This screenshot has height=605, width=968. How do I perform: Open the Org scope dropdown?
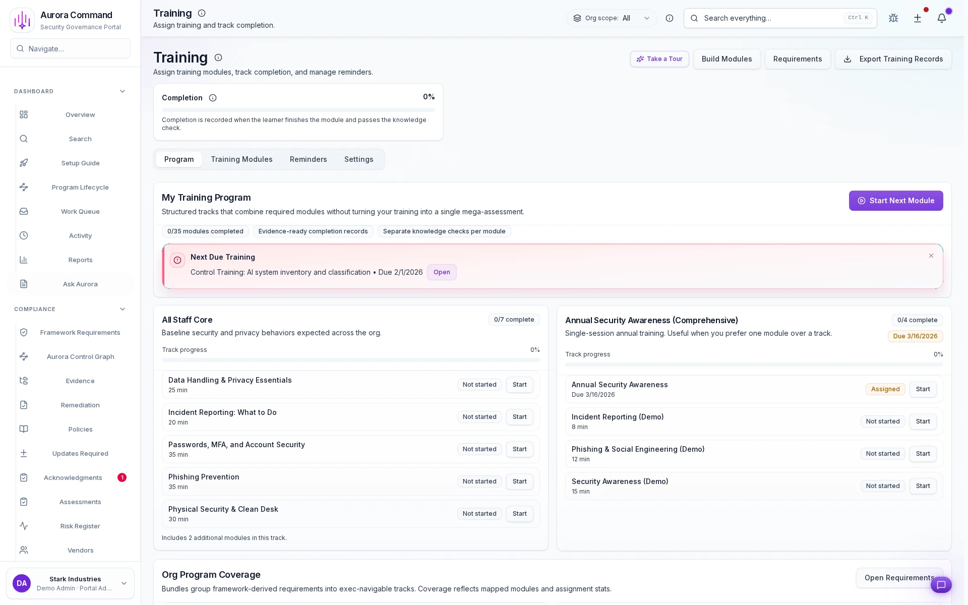click(x=612, y=18)
